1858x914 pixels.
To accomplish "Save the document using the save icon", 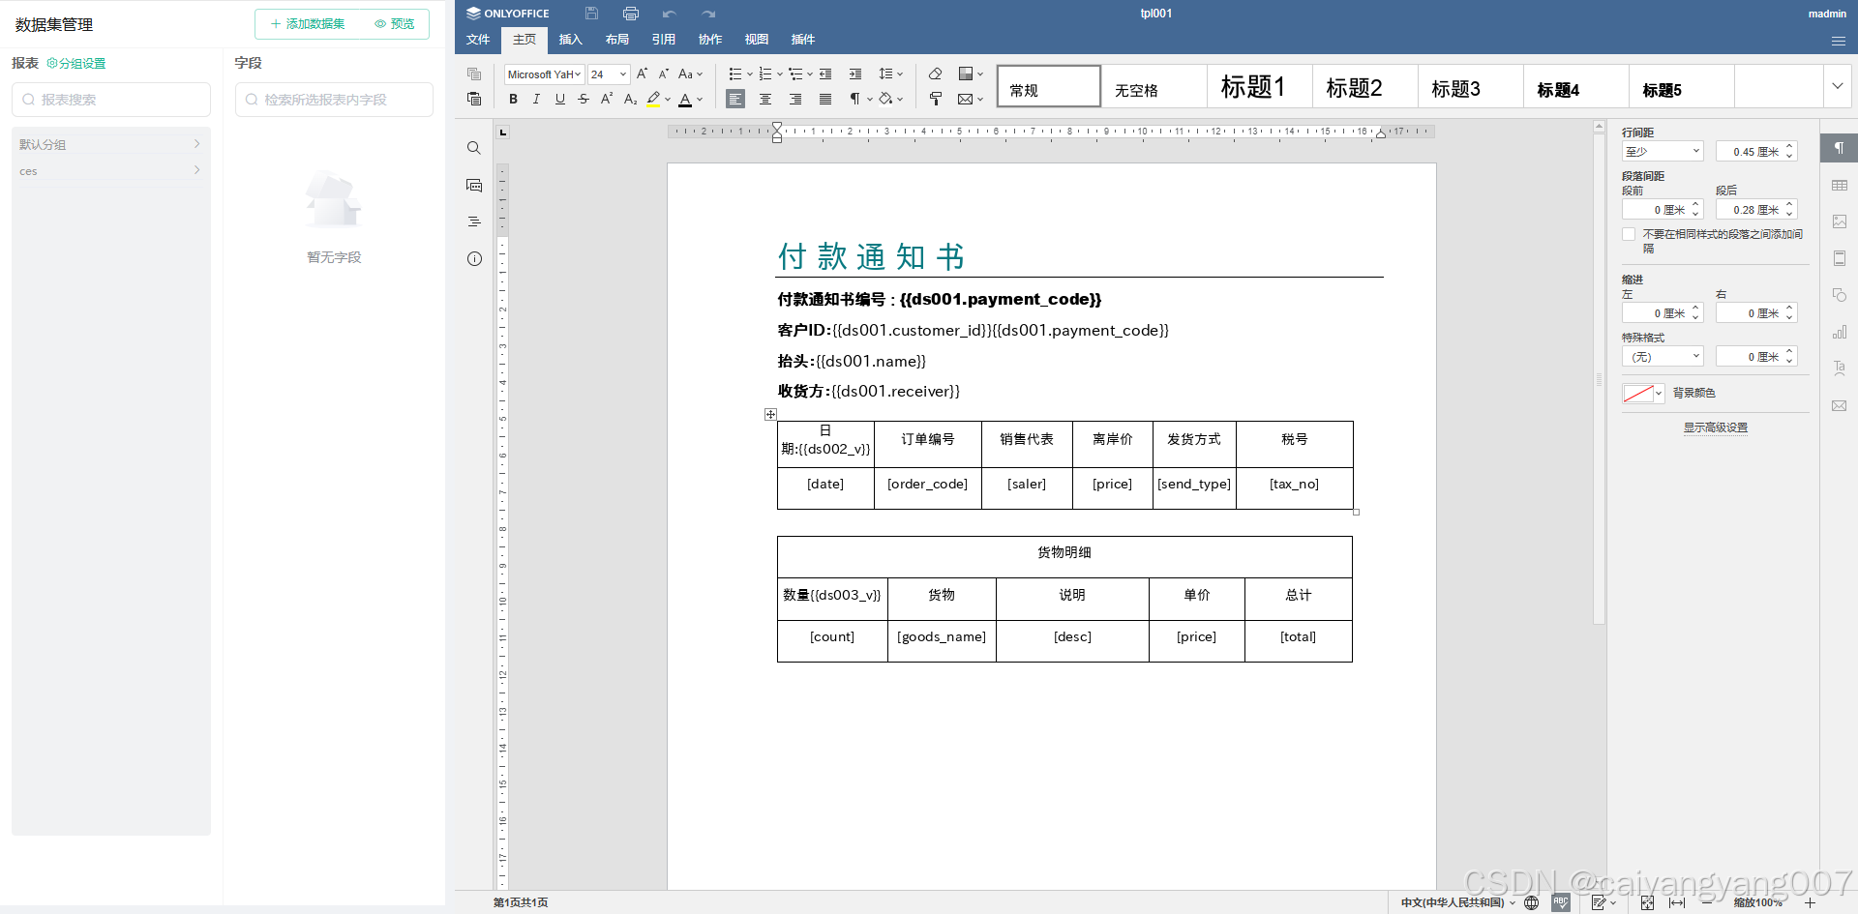I will click(x=591, y=14).
